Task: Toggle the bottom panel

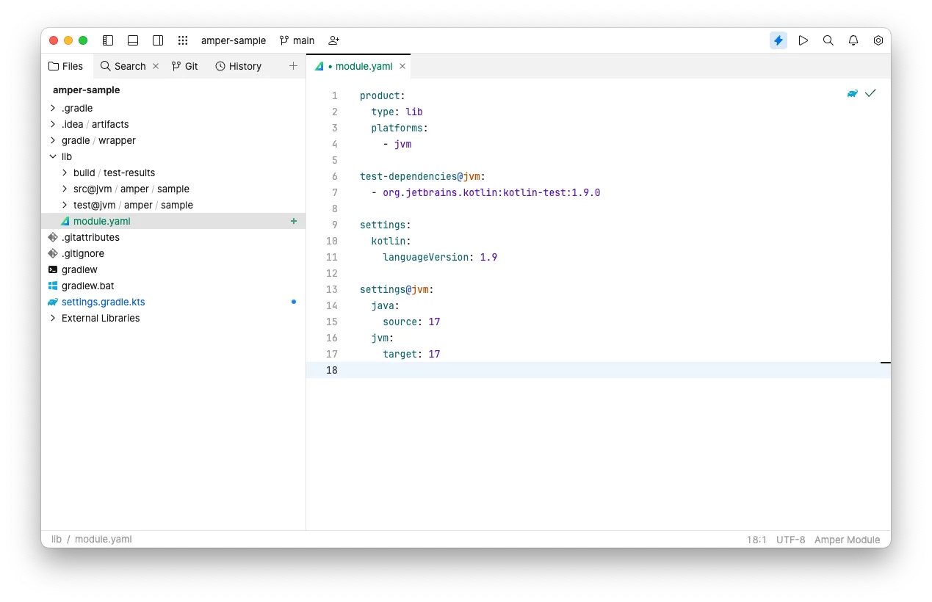Action: (133, 40)
